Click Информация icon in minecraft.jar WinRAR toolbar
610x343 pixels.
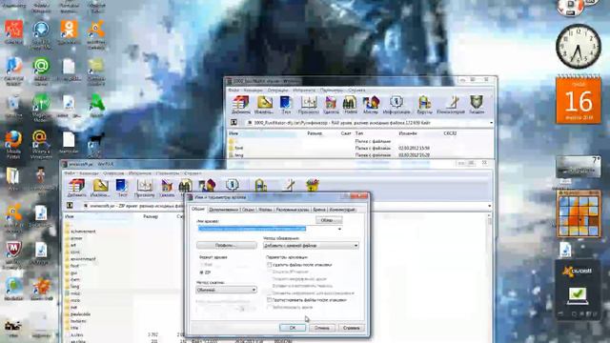232,185
